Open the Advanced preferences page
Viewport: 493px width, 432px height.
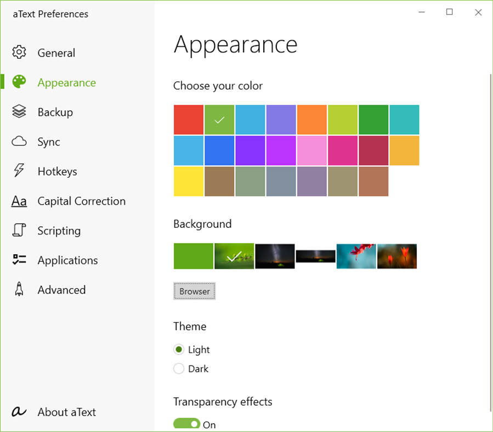tap(61, 289)
